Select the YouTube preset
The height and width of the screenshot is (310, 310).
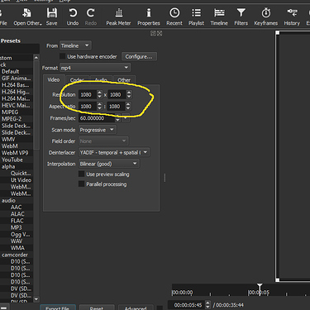(12, 160)
